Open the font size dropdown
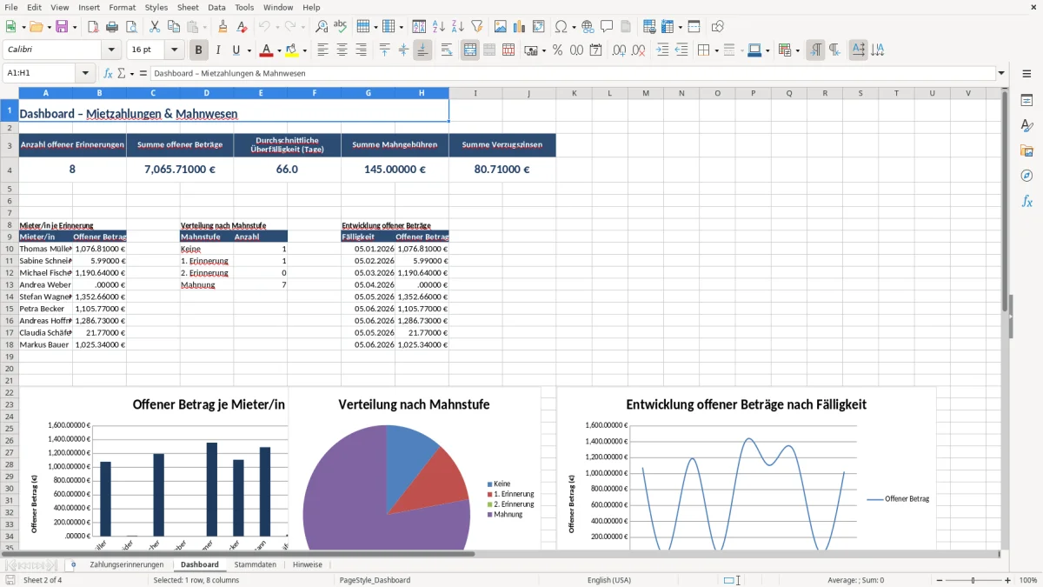 tap(175, 50)
